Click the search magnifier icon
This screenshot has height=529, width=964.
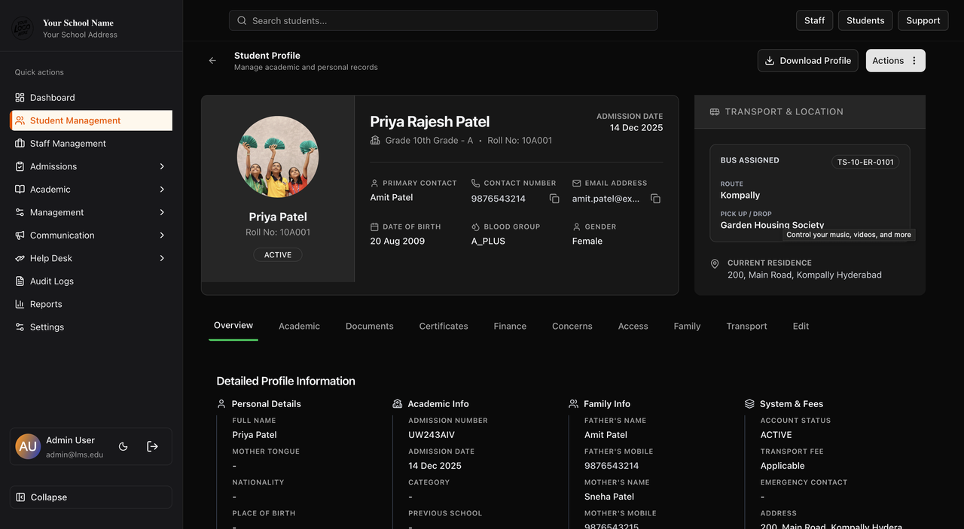tap(242, 20)
